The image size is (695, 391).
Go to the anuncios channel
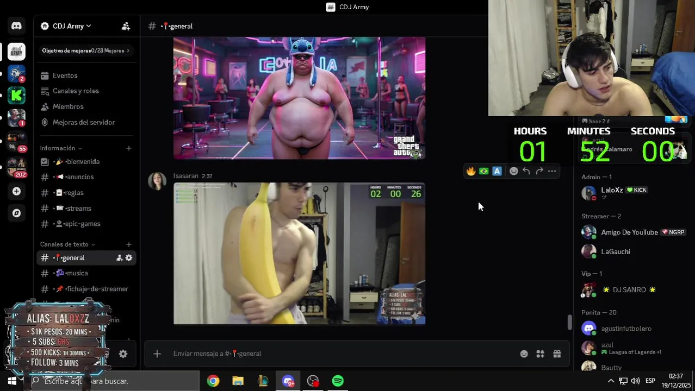[x=86, y=177]
